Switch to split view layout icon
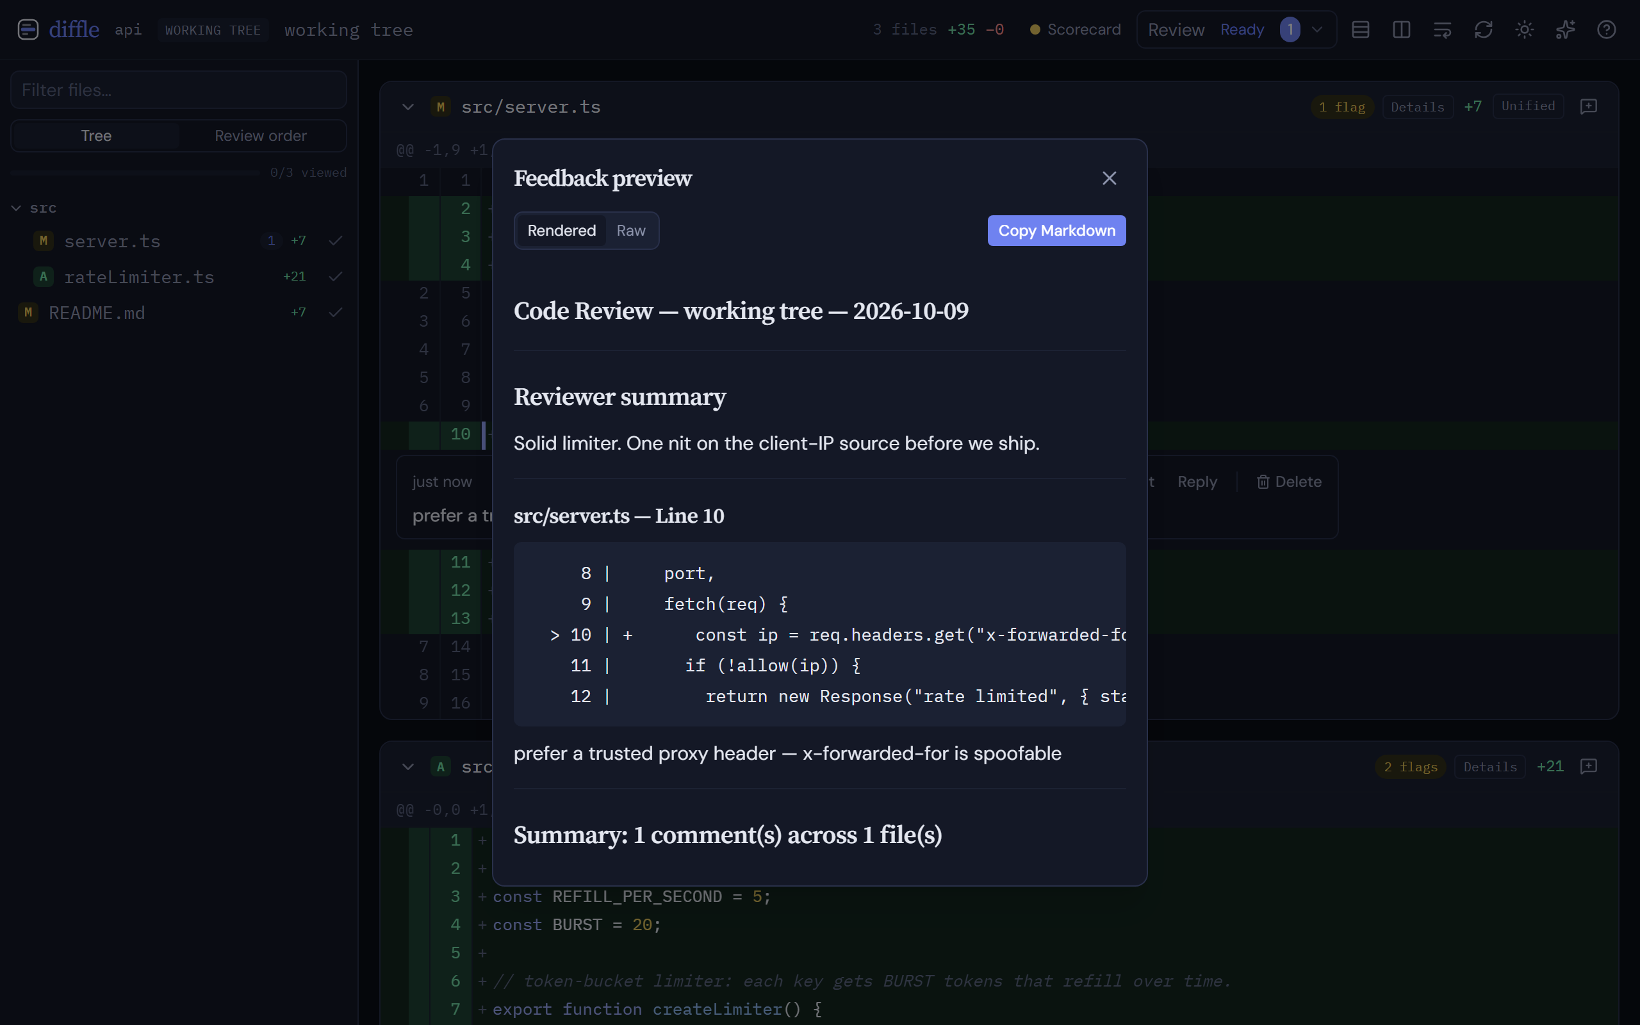The image size is (1640, 1025). [1402, 30]
